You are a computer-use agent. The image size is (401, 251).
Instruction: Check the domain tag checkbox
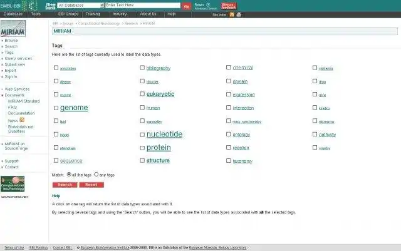click(228, 81)
